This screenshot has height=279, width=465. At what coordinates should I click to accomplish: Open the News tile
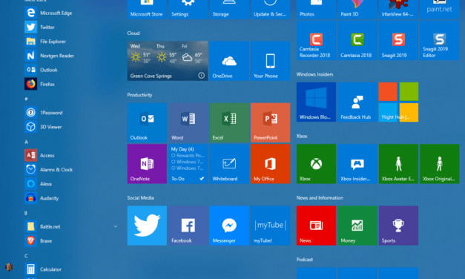(316, 226)
